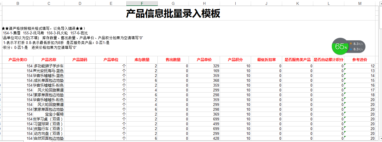This screenshot has height=142, width=382.
Task: Select column M header
Action: [360, 3]
